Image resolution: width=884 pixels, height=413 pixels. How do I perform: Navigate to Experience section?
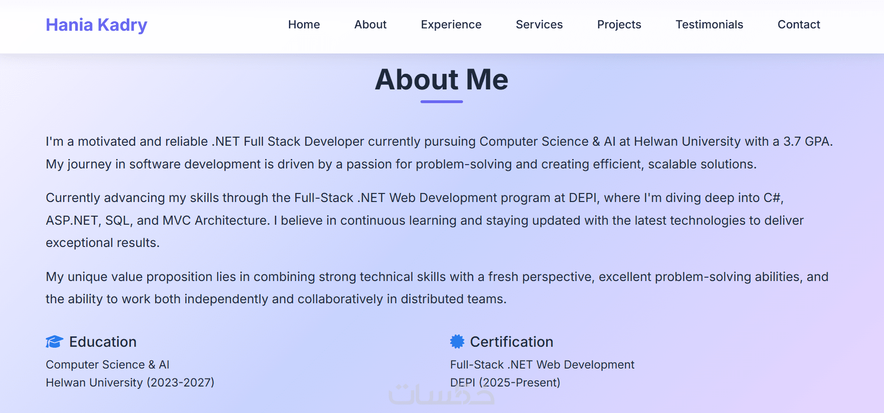tap(451, 25)
